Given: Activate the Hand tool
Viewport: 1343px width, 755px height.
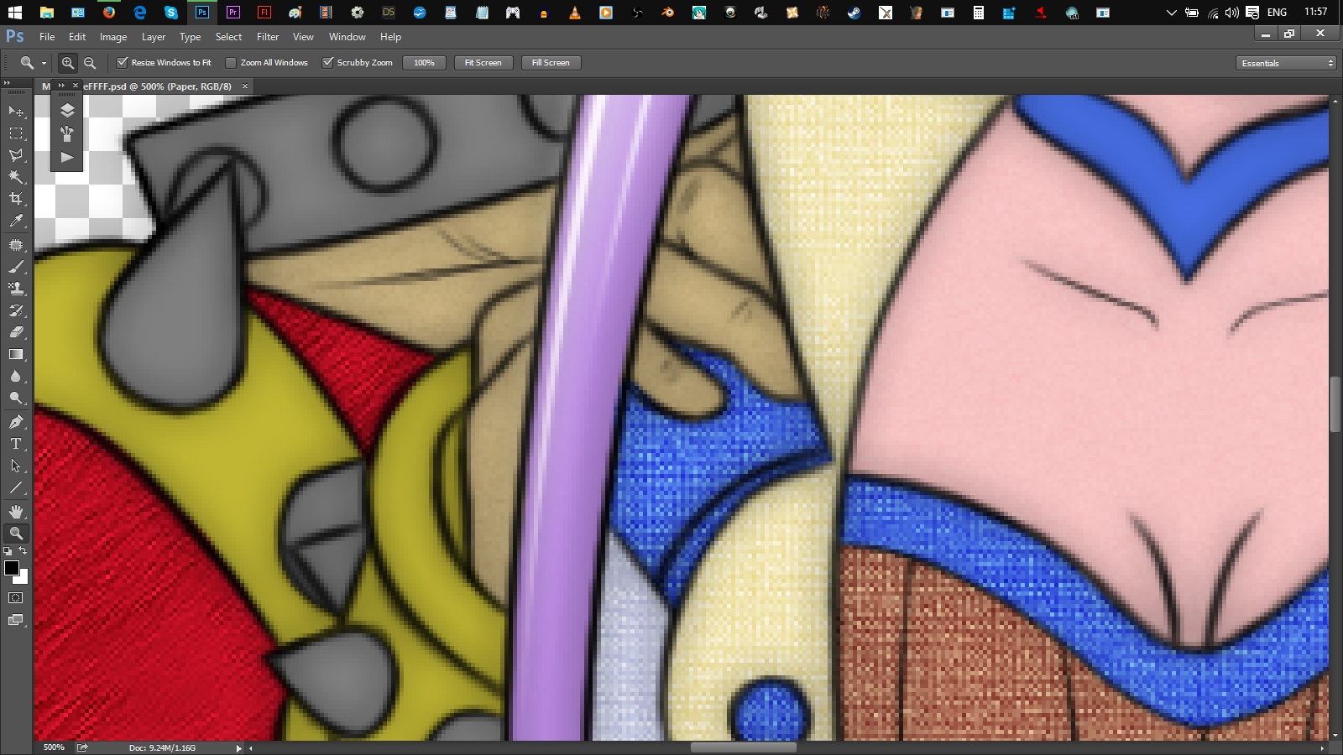Looking at the screenshot, I should click(x=16, y=512).
